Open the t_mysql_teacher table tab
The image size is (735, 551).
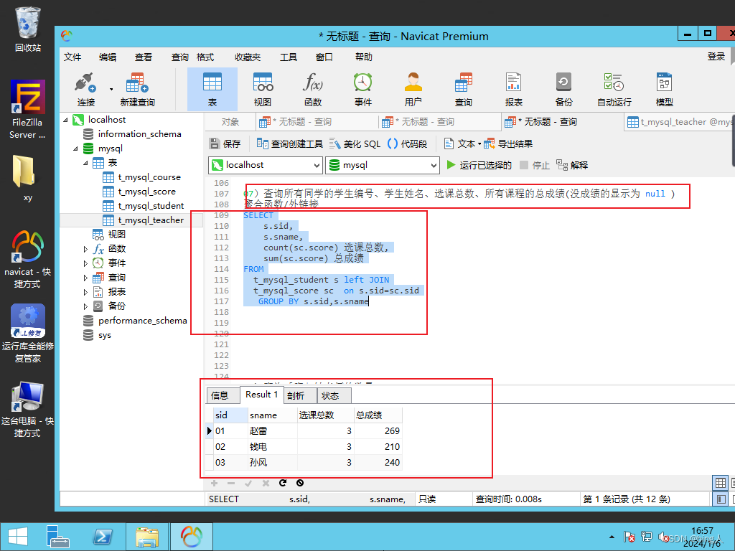(x=680, y=122)
